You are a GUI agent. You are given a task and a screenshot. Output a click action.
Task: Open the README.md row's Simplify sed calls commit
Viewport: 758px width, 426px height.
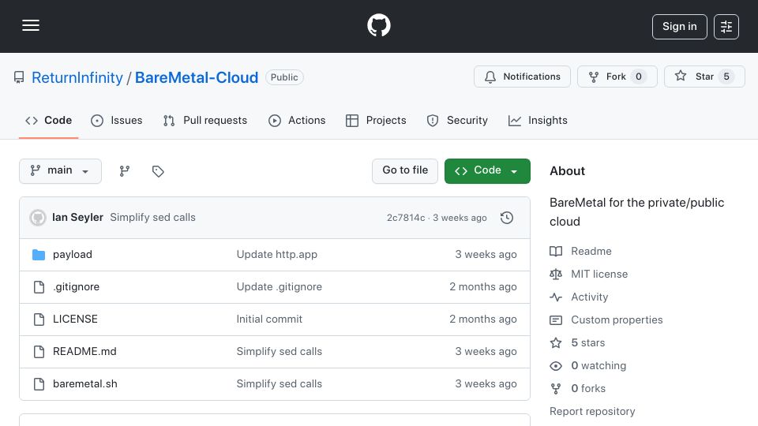coord(280,352)
